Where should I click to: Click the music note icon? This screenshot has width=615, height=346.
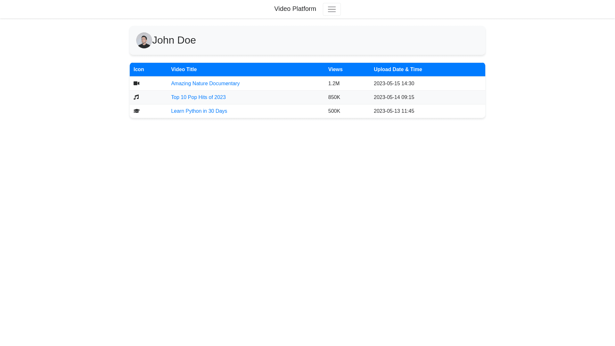tap(136, 97)
